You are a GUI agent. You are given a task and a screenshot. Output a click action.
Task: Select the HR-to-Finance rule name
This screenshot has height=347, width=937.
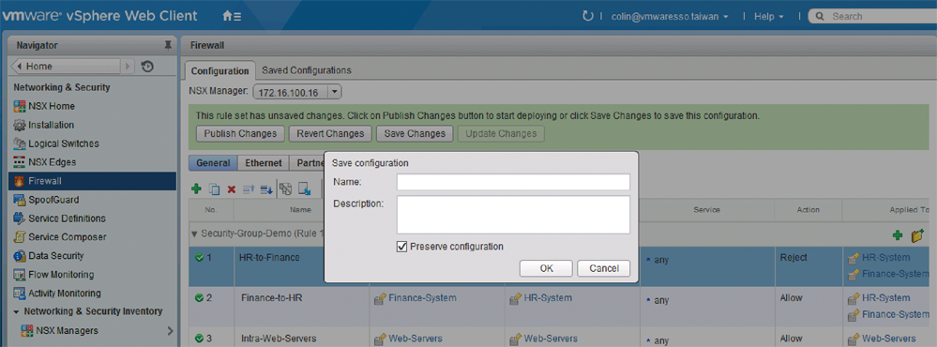pyautogui.click(x=268, y=257)
